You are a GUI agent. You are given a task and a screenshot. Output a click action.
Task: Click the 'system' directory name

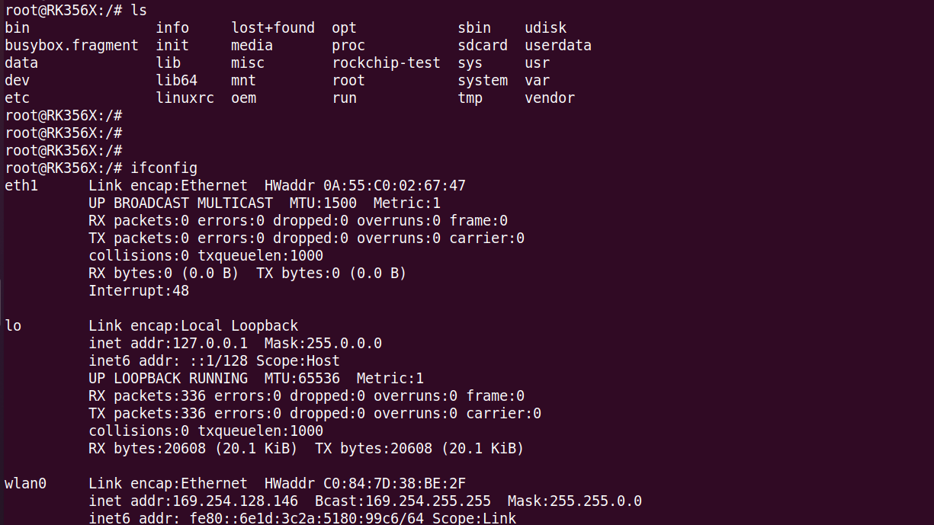pyautogui.click(x=483, y=80)
